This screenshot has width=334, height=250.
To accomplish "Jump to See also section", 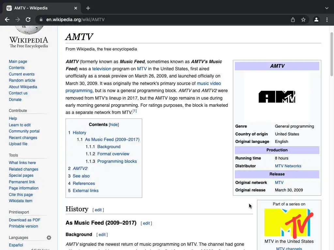I will point(81,176).
